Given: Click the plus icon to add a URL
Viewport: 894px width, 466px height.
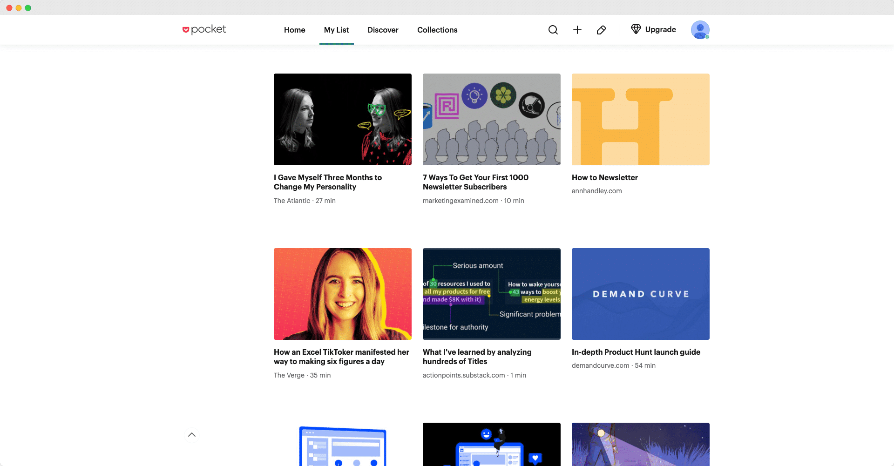Looking at the screenshot, I should click(x=577, y=30).
